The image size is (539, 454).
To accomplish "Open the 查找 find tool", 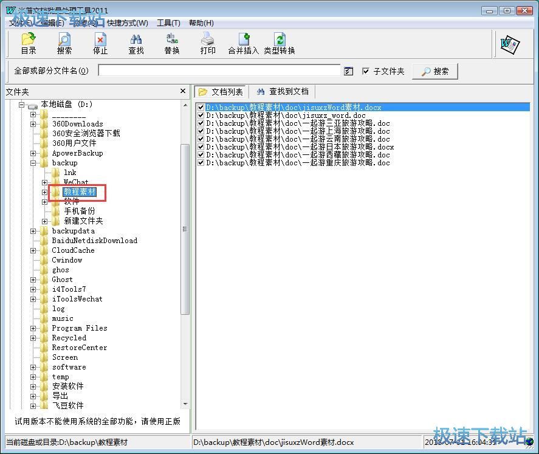I will (x=136, y=43).
